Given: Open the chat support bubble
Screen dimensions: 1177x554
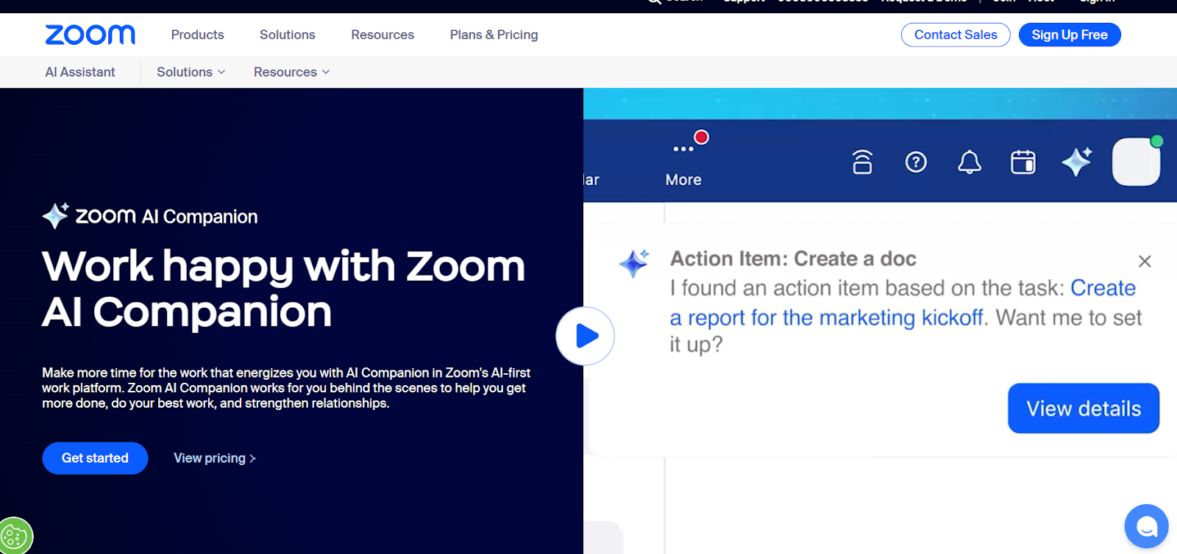Looking at the screenshot, I should click(x=1146, y=526).
